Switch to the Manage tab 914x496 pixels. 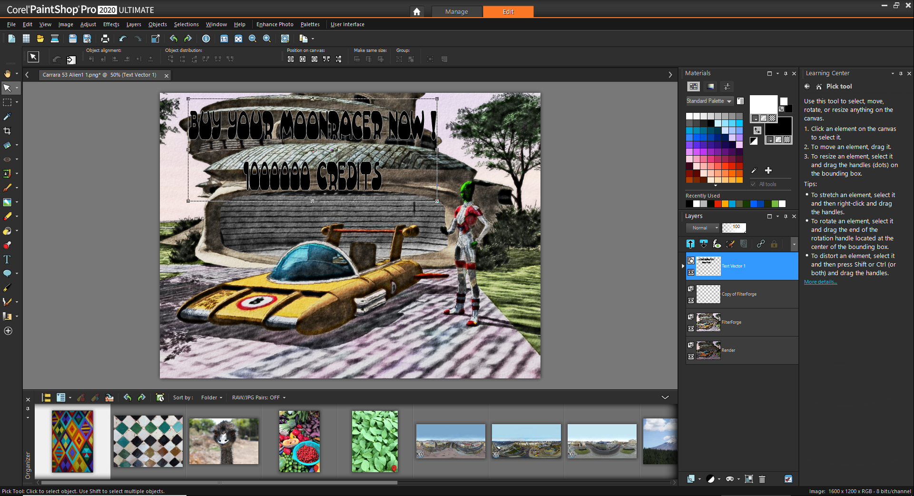[x=457, y=11]
